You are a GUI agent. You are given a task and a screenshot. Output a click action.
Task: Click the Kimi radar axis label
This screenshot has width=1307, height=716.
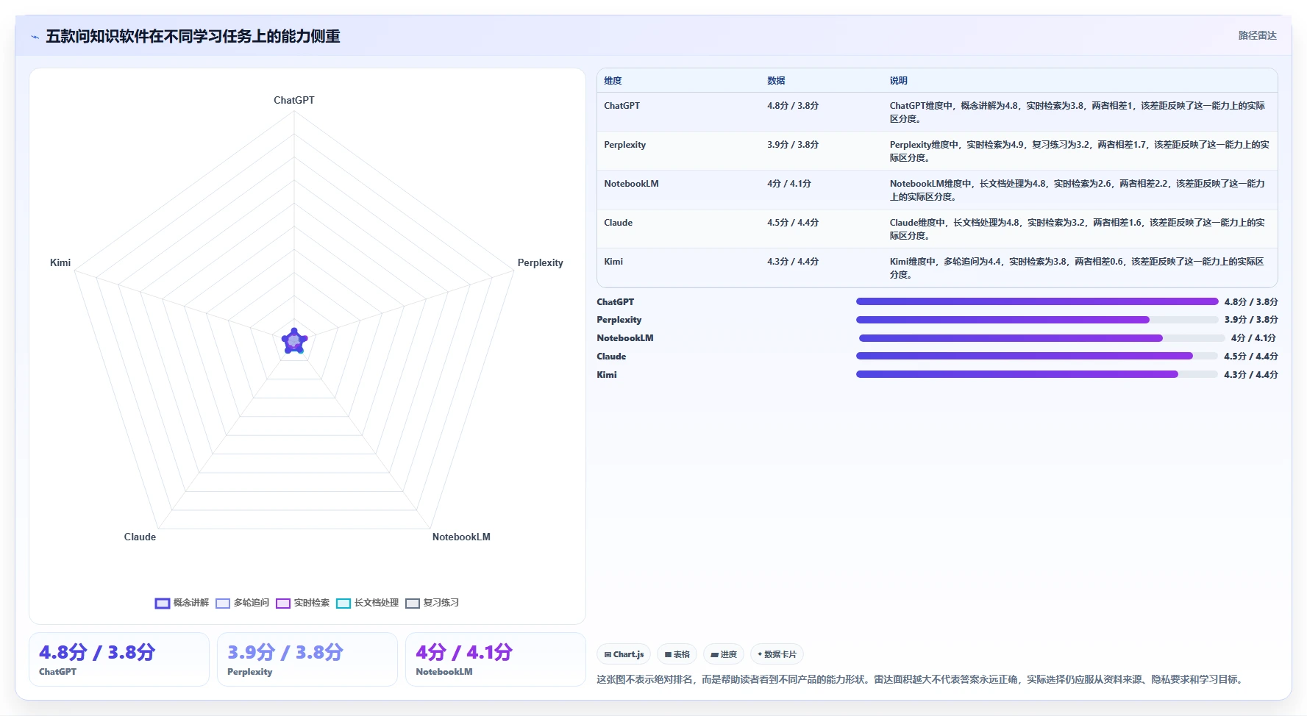click(60, 262)
